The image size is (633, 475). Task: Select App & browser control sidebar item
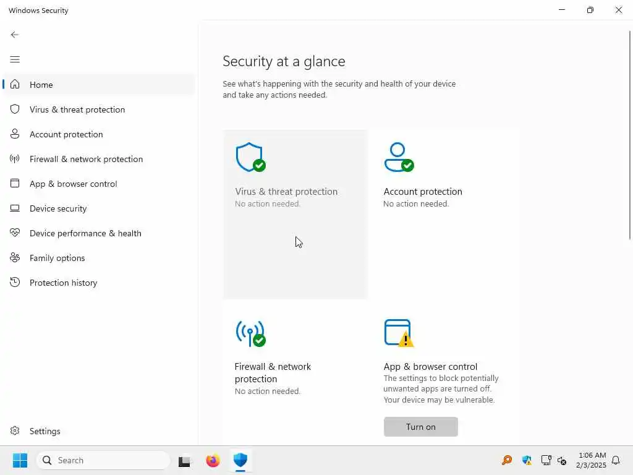click(x=99, y=184)
